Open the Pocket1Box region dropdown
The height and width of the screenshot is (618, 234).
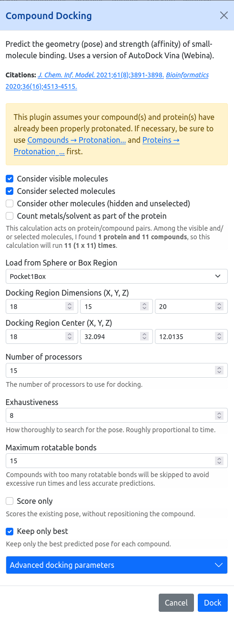(x=117, y=277)
